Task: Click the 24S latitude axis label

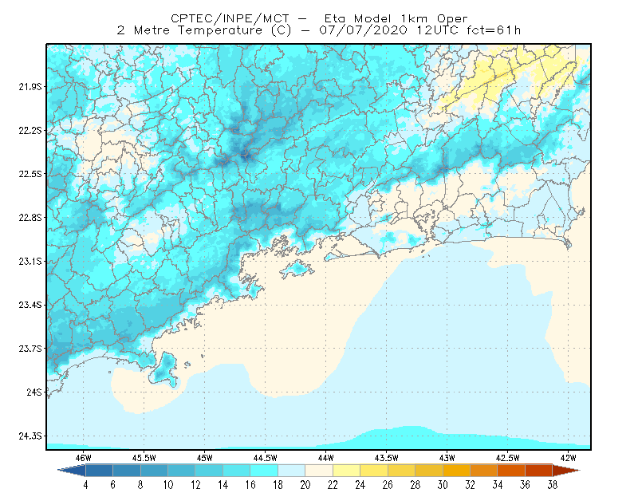Action: [34, 392]
